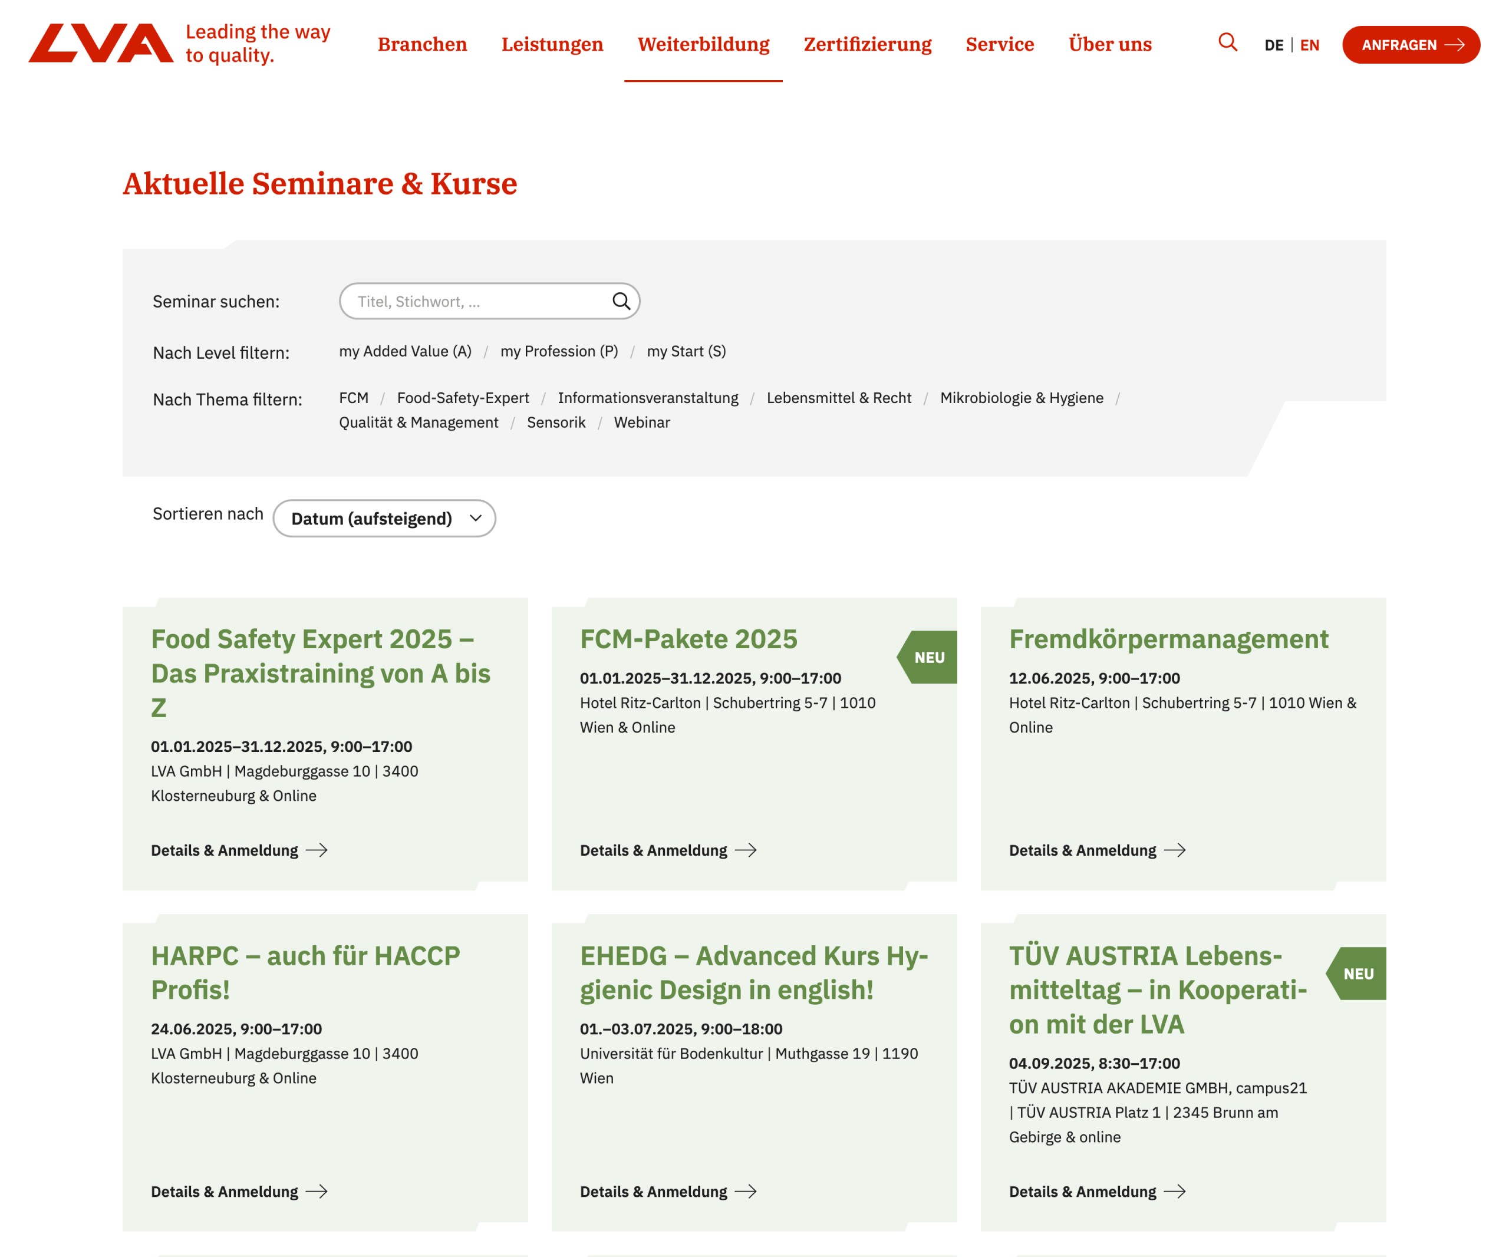
Task: Filter by topic Food-Safety-Expert
Action: 463,398
